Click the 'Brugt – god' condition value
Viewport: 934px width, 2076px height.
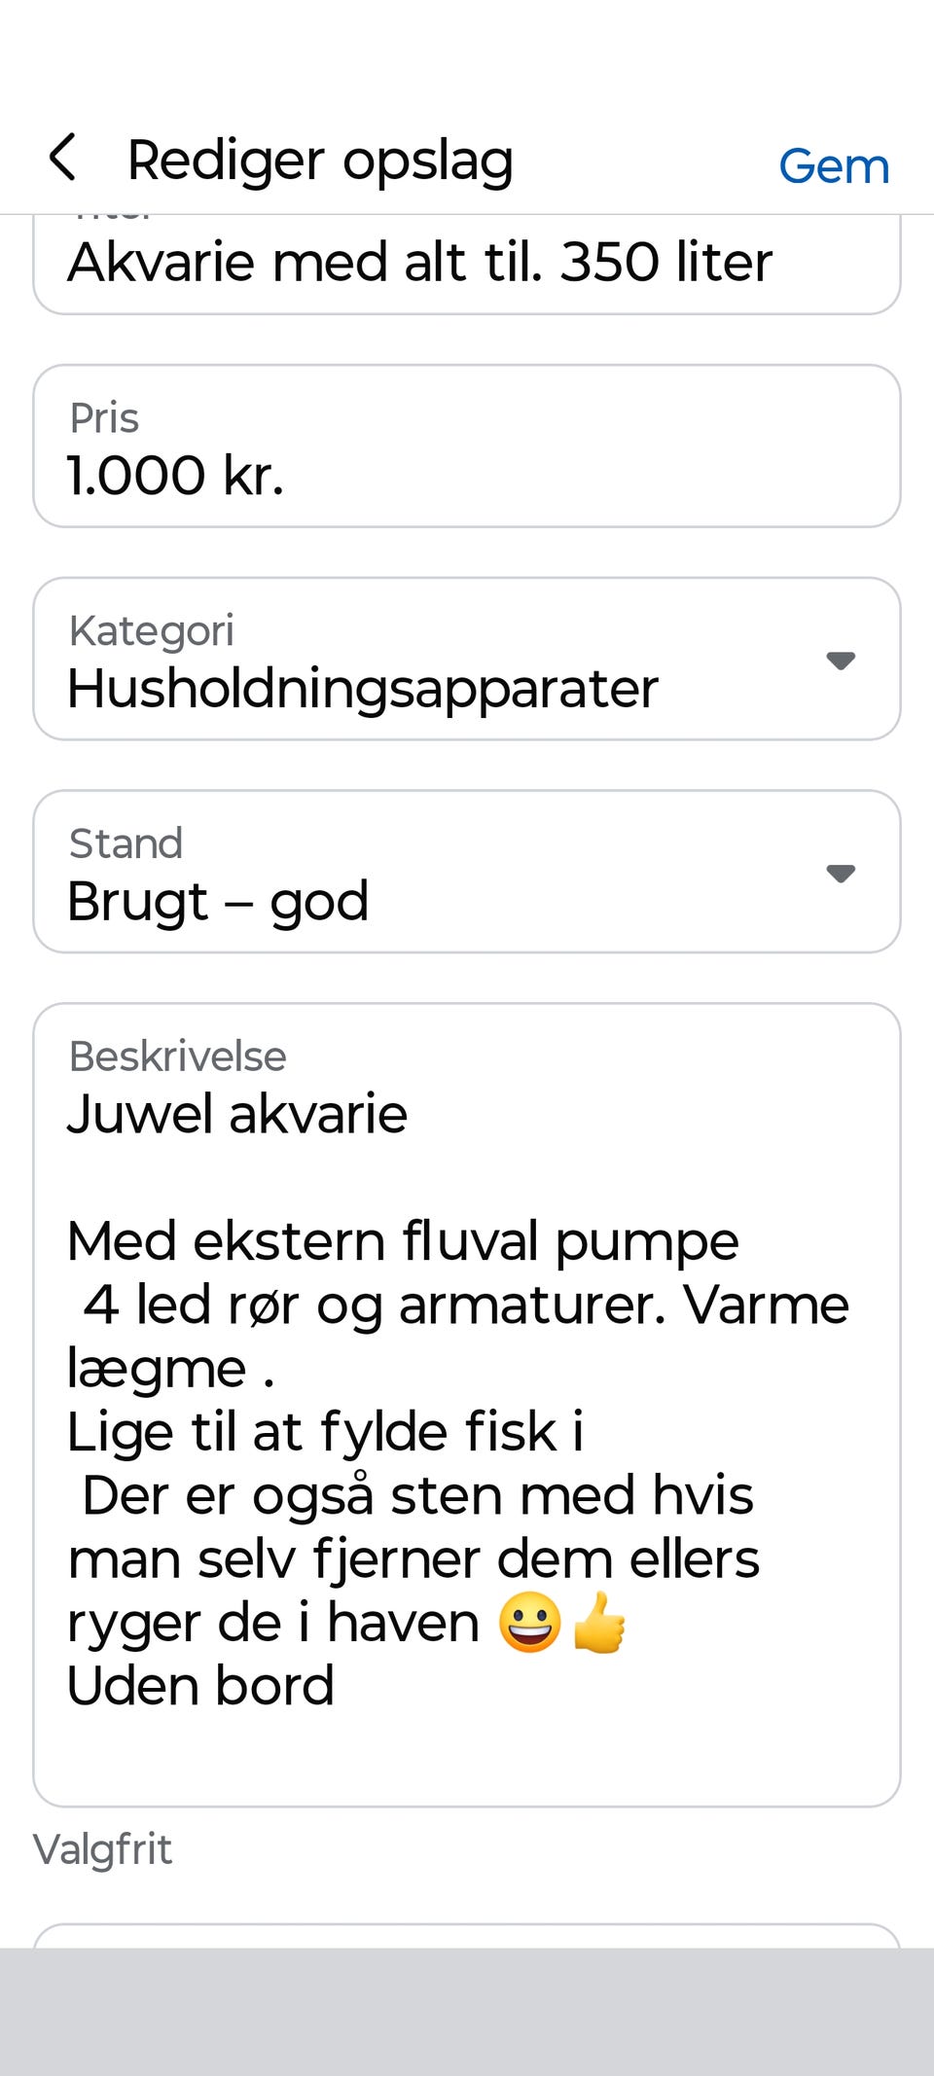tap(218, 901)
